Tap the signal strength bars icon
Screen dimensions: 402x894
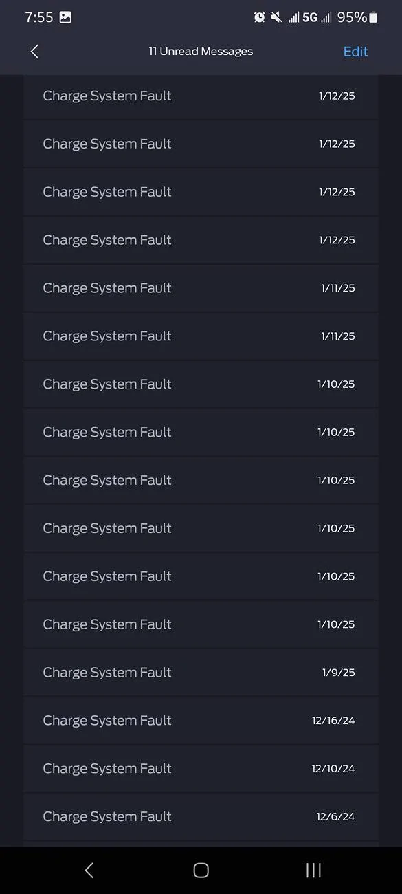[x=294, y=17]
